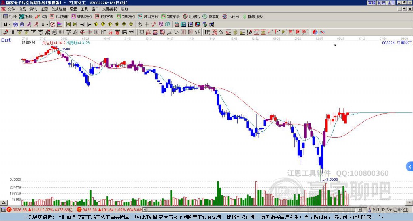Image resolution: width=413 pixels, height=221 pixels.
Task: Open 赢家服务 service page
Action: (x=252, y=16)
